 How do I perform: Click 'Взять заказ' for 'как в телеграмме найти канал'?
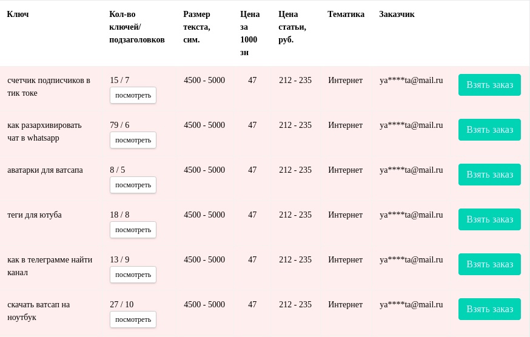(489, 264)
